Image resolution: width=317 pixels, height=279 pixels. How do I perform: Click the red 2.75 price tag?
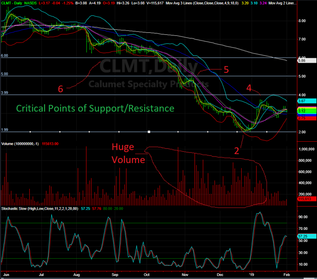[307, 118]
